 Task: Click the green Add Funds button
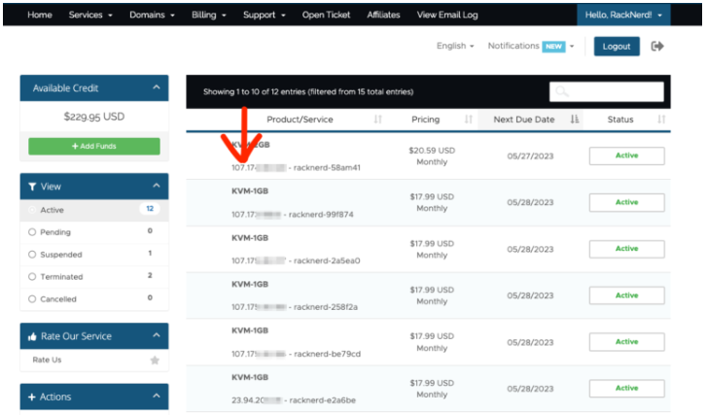[x=94, y=146]
